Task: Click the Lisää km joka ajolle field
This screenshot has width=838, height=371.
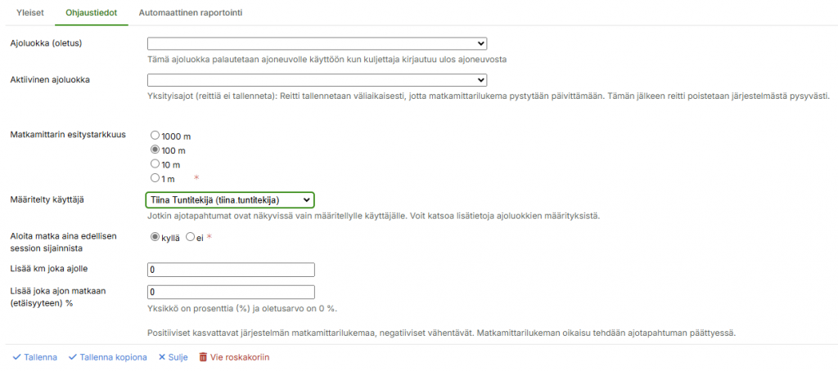Action: 230,270
